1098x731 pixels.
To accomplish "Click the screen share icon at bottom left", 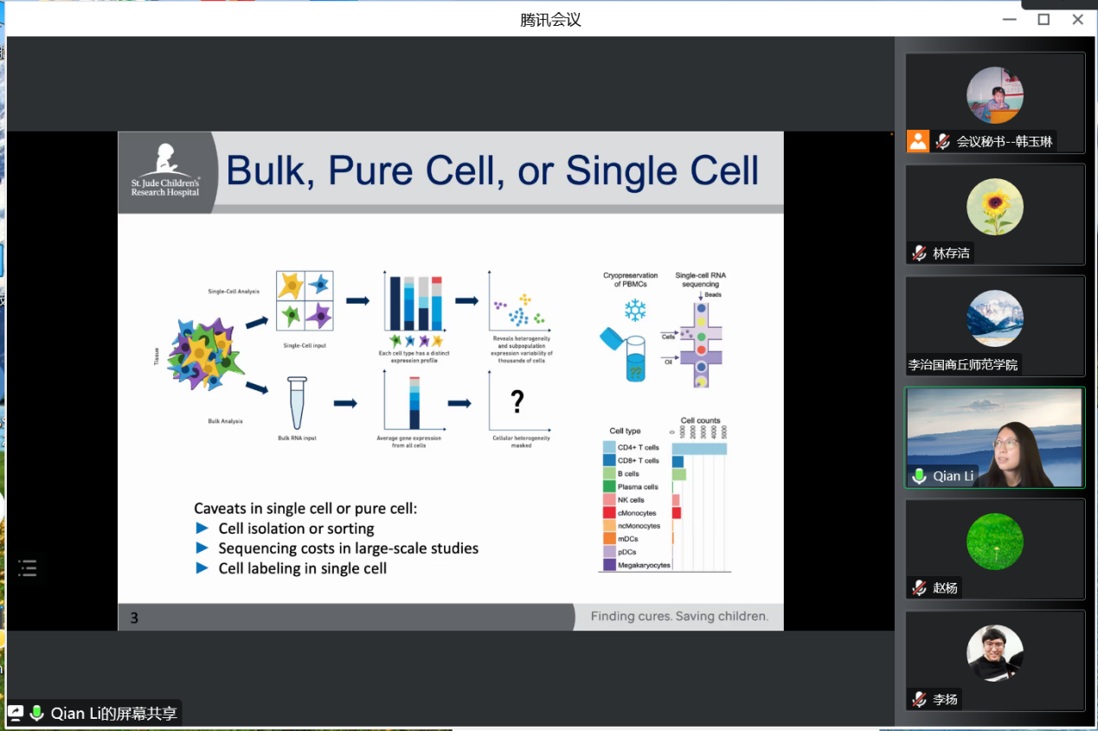I will (x=16, y=714).
